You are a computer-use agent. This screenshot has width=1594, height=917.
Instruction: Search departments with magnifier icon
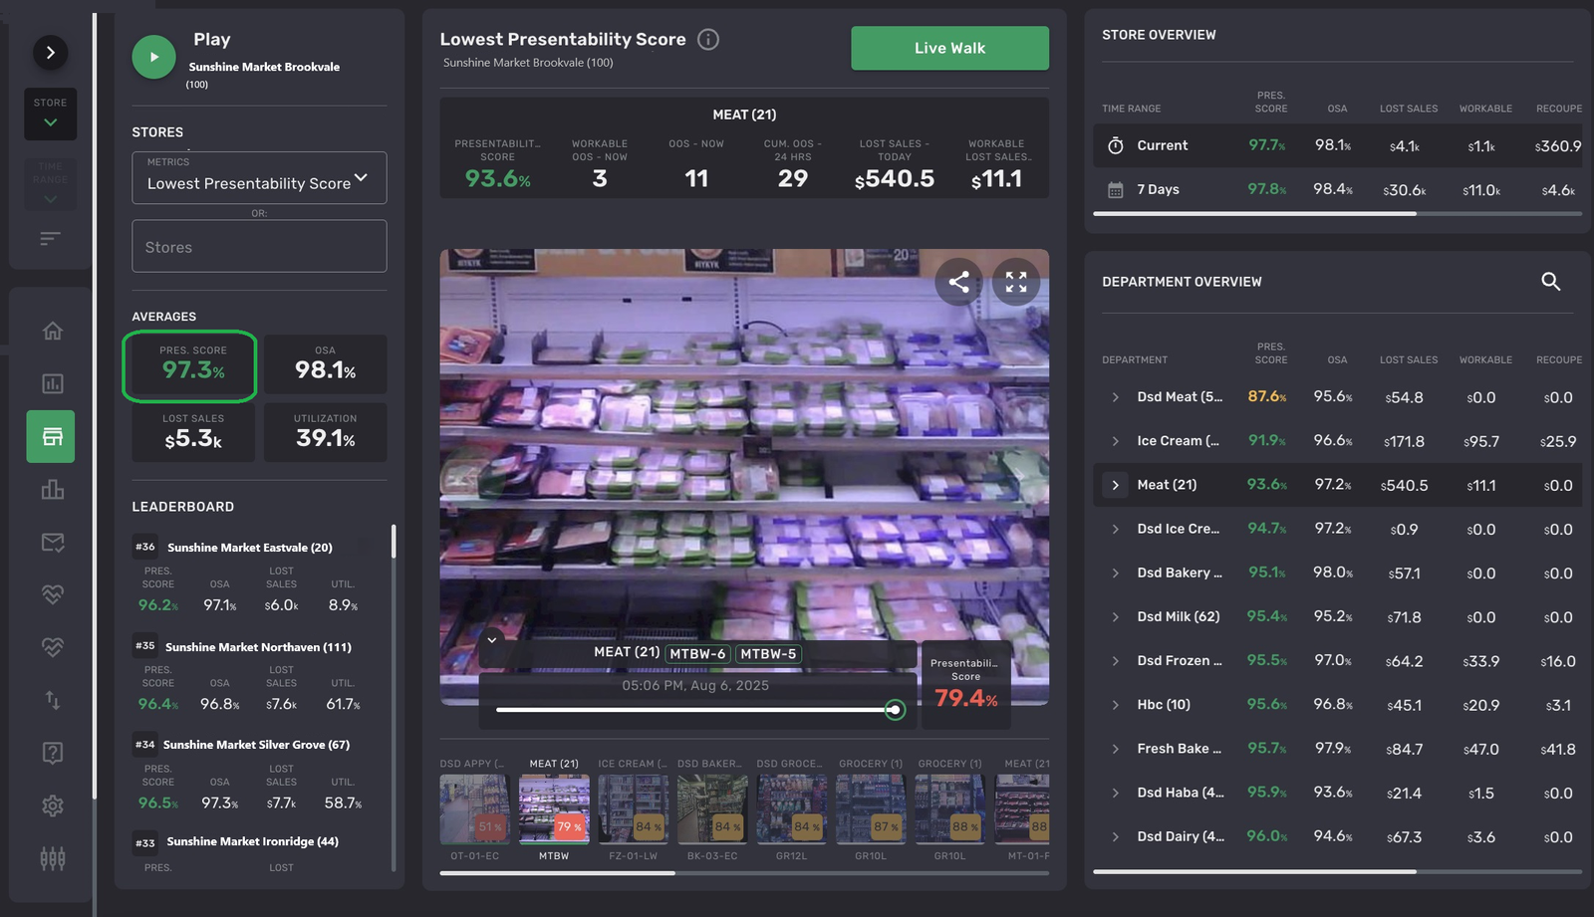click(1550, 282)
